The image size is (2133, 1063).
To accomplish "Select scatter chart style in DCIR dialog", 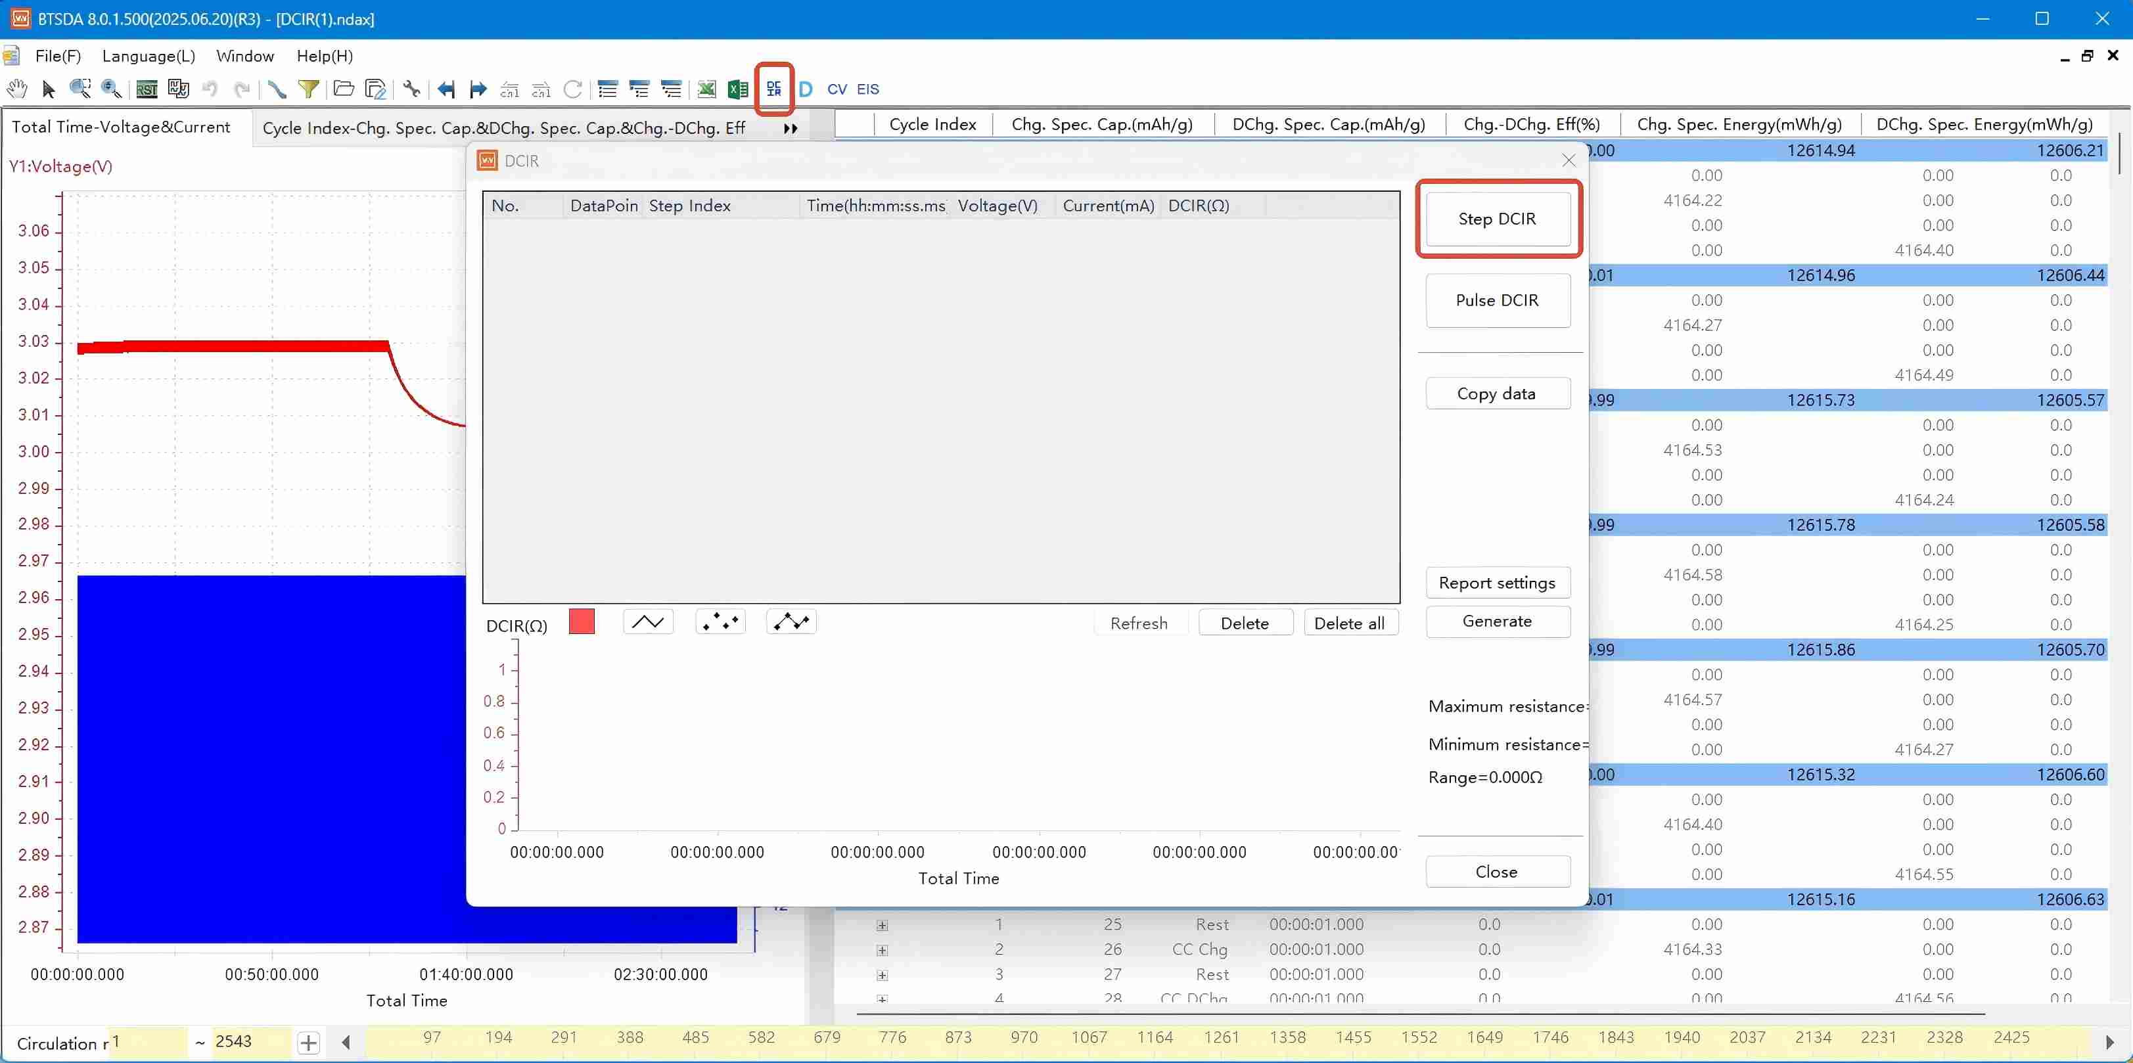I will (720, 622).
